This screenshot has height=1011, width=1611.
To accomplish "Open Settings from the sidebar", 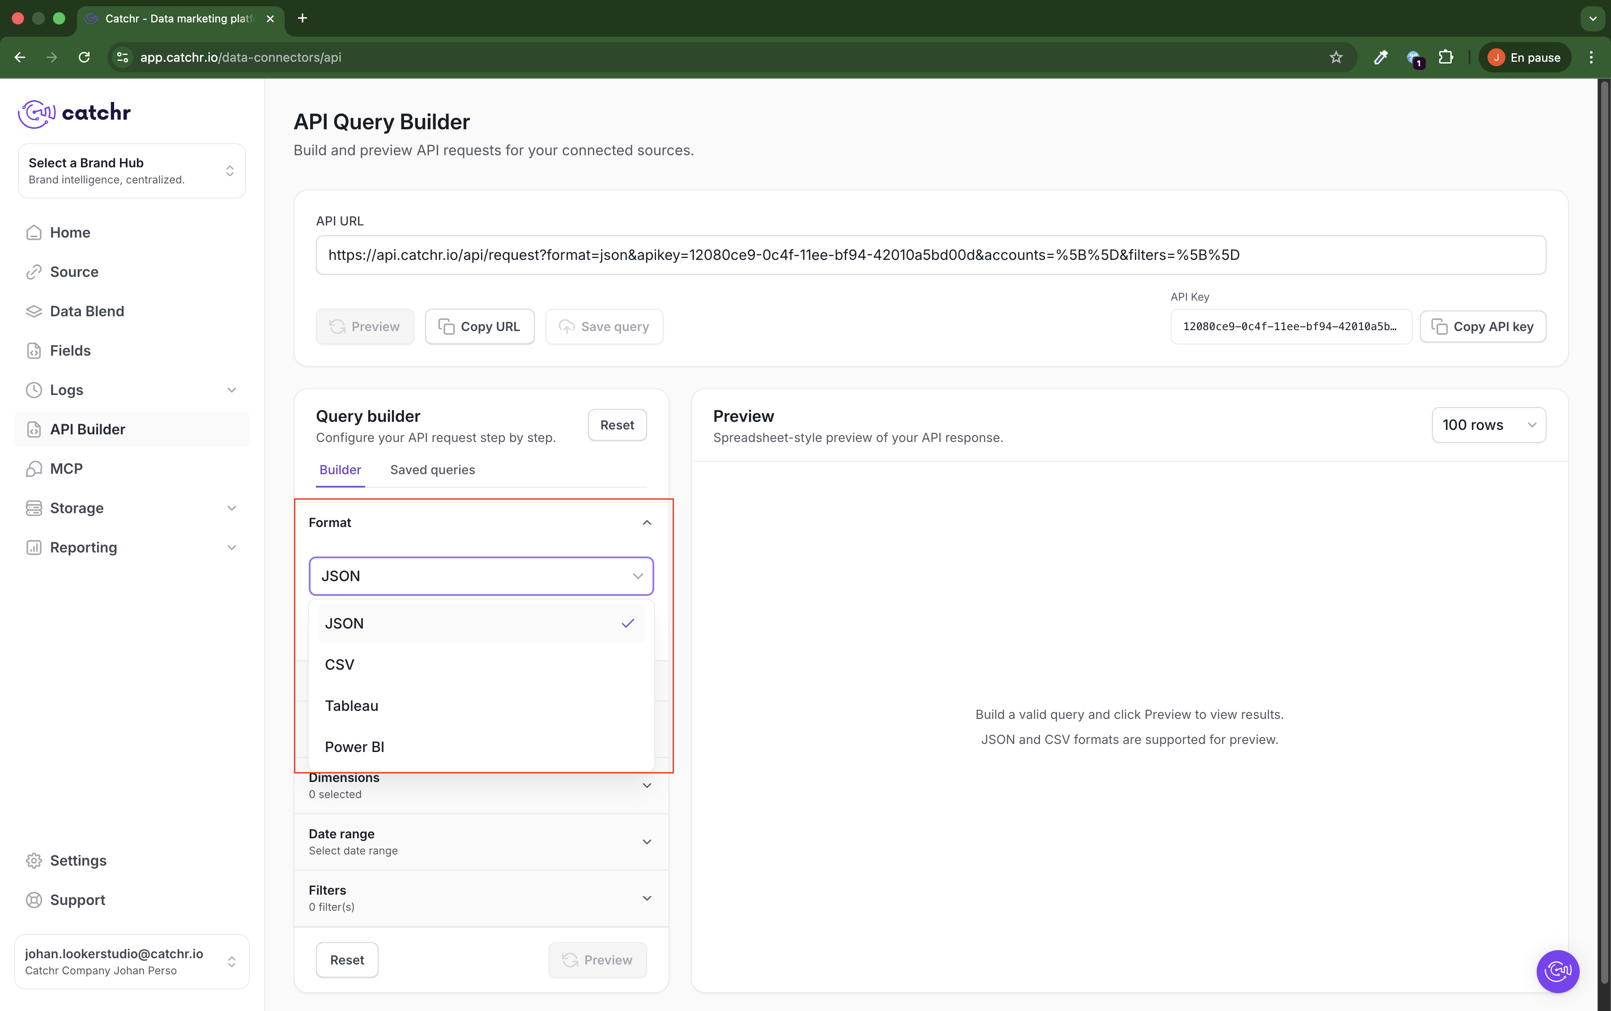I will click(x=78, y=861).
